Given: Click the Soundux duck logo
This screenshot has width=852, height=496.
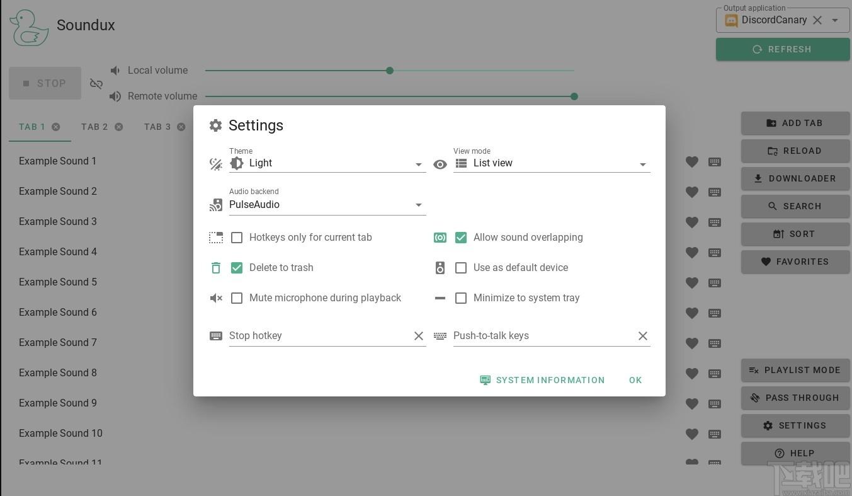Looking at the screenshot, I should tap(29, 27).
